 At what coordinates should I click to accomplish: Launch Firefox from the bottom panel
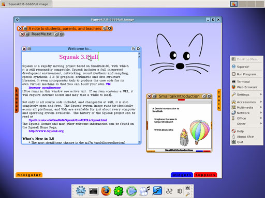click(x=106, y=191)
